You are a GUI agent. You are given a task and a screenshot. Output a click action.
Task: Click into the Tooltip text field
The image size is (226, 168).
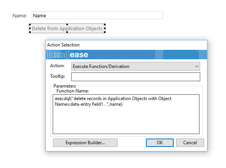point(136,77)
